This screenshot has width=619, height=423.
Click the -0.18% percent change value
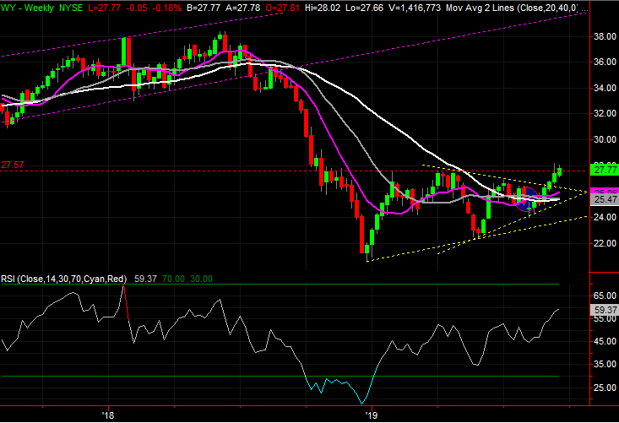(x=167, y=8)
